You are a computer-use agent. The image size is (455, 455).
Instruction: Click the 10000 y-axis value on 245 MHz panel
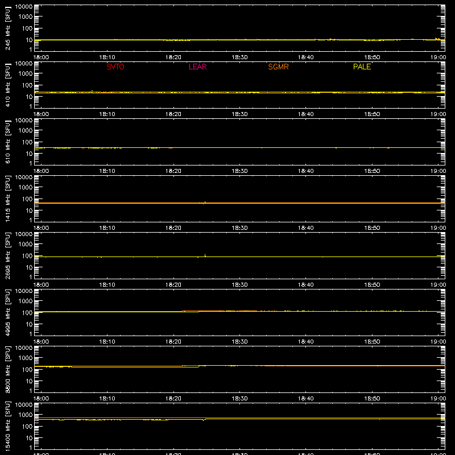24,7
